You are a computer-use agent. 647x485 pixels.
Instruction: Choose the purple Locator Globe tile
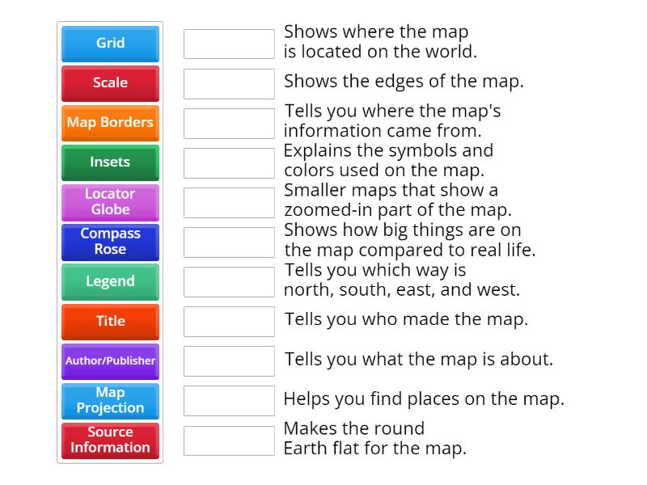110,202
